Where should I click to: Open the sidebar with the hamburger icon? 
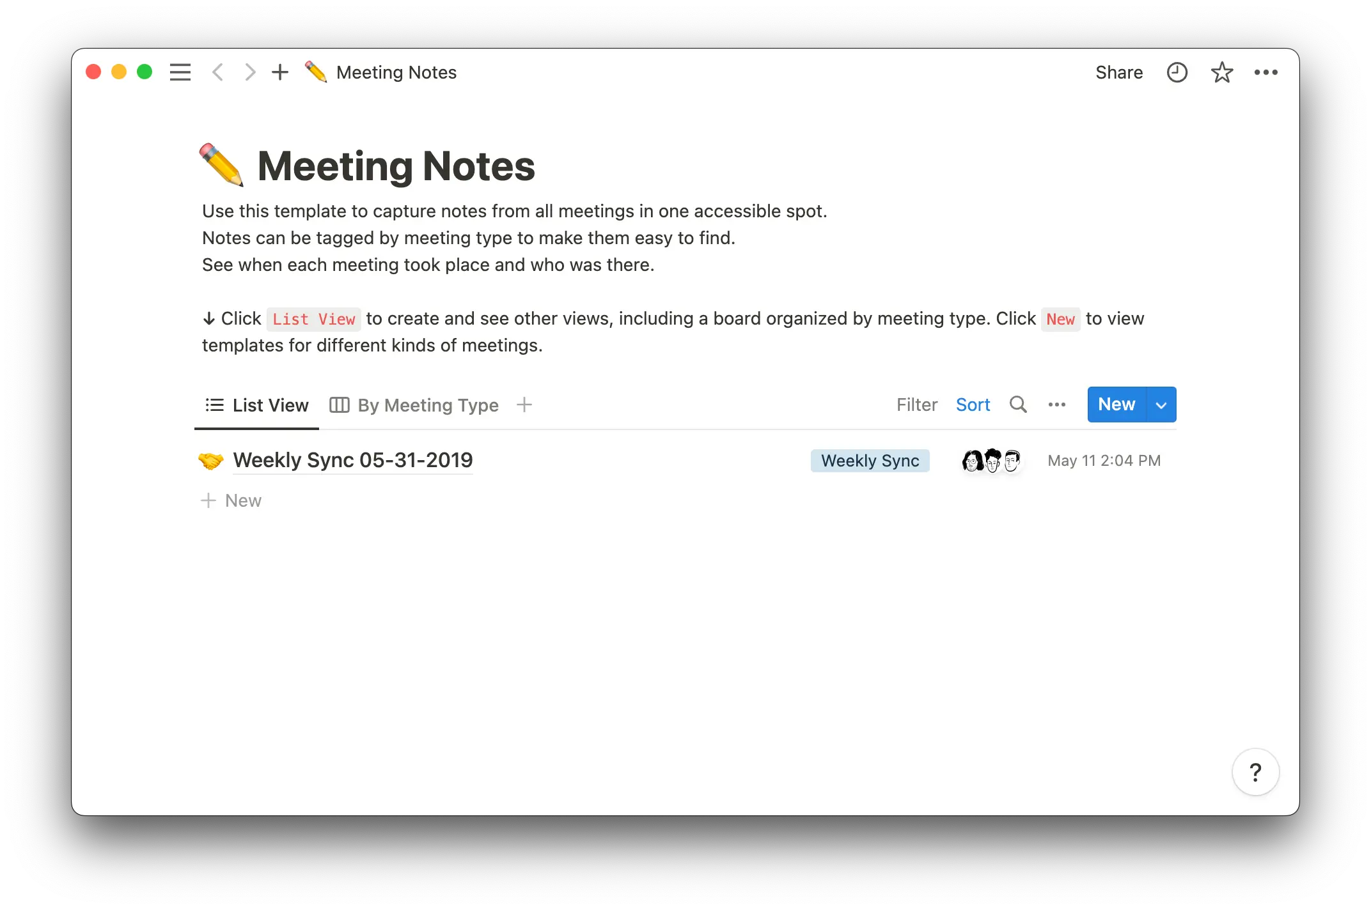(180, 72)
